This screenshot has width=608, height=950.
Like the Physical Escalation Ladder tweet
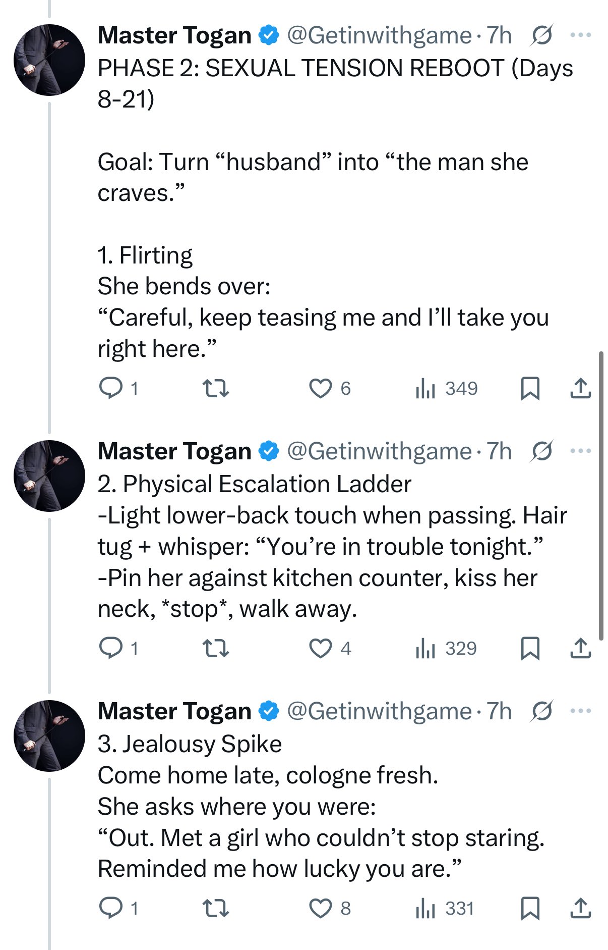321,648
